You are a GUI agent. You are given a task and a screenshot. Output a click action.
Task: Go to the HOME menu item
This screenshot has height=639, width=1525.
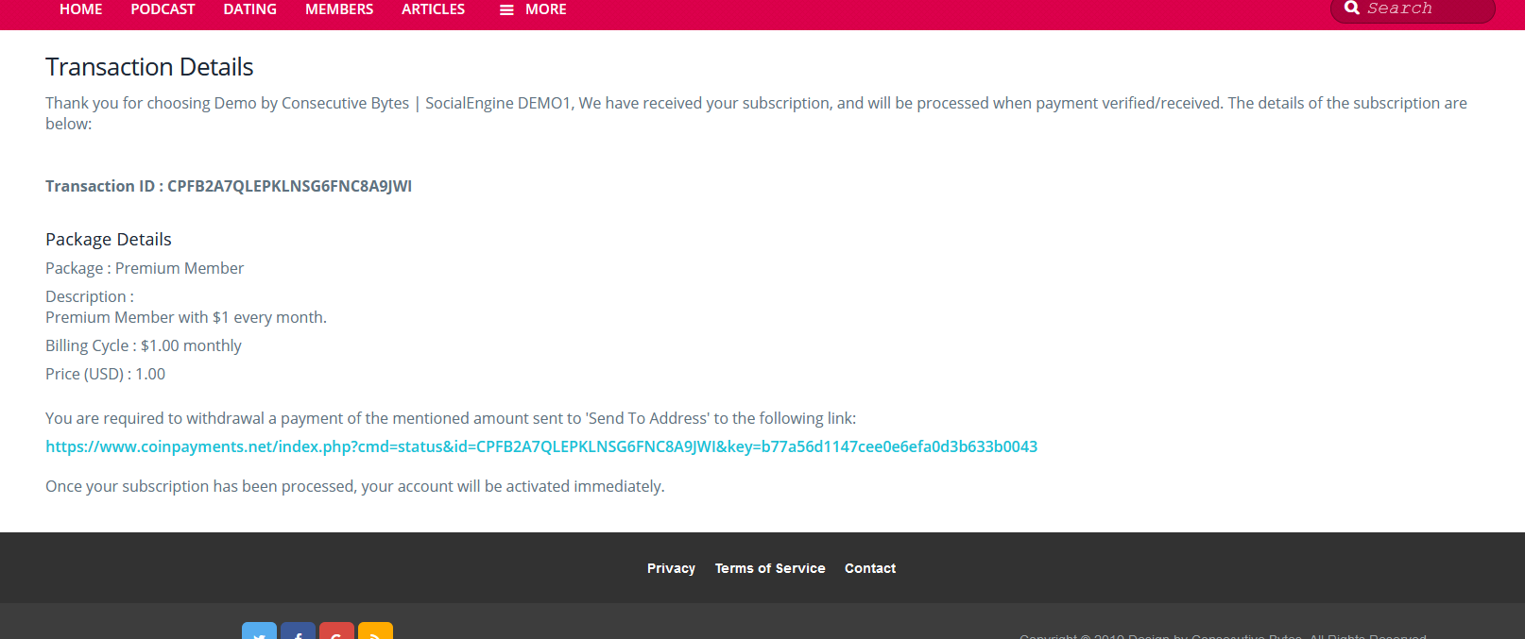(x=81, y=9)
